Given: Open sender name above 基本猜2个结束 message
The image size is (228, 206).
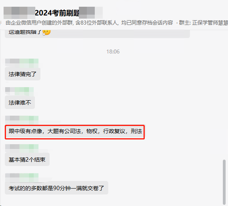Looking at the screenshot, I should [x=22, y=148].
